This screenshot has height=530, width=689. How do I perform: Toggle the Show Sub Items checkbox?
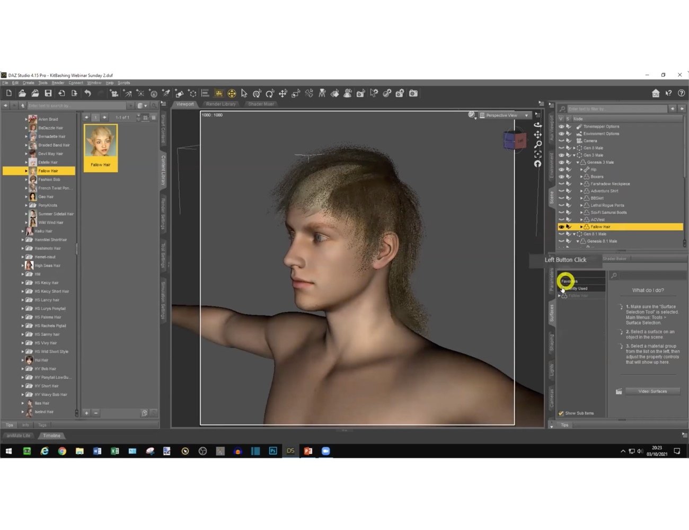[561, 413]
